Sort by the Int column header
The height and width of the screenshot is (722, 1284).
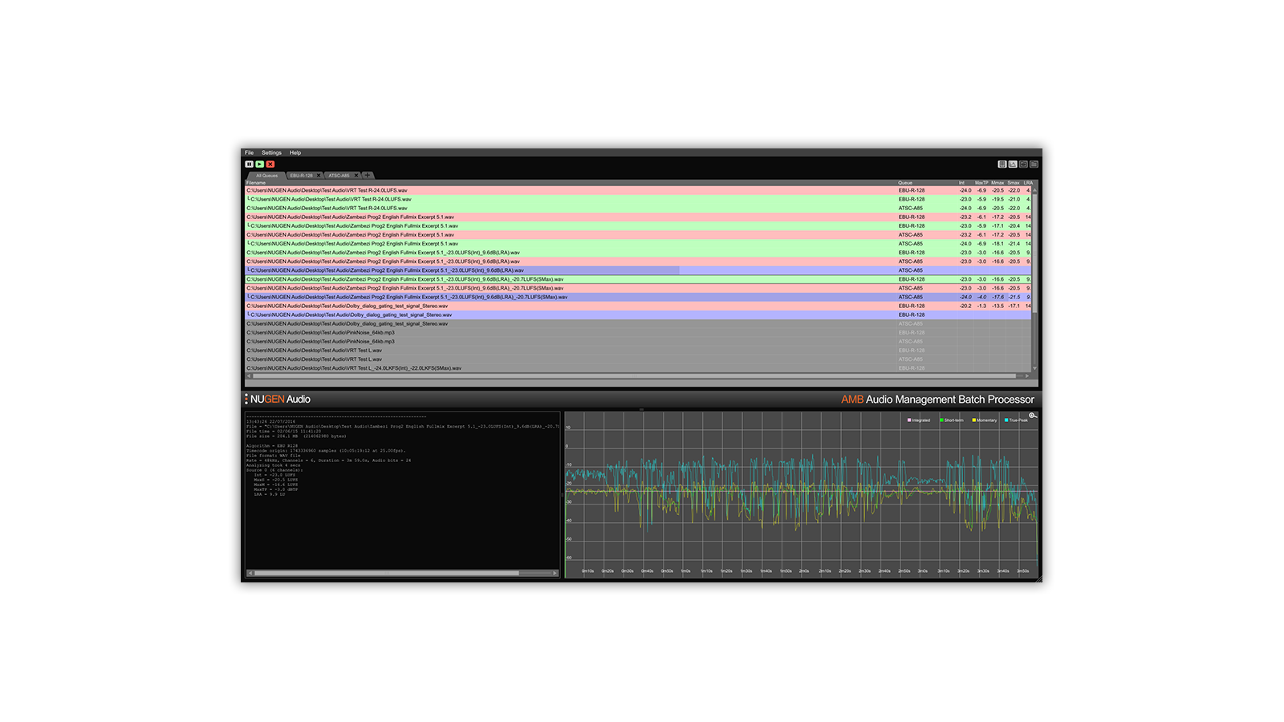point(961,183)
